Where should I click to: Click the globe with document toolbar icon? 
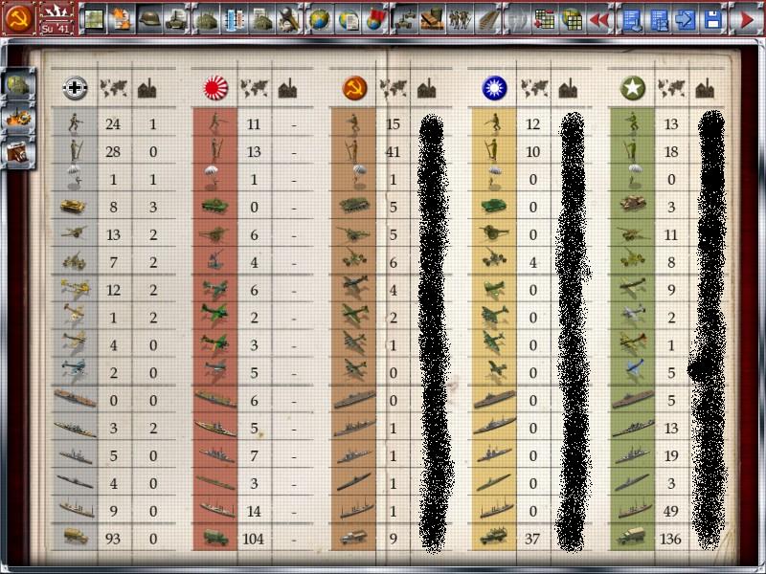(x=348, y=19)
